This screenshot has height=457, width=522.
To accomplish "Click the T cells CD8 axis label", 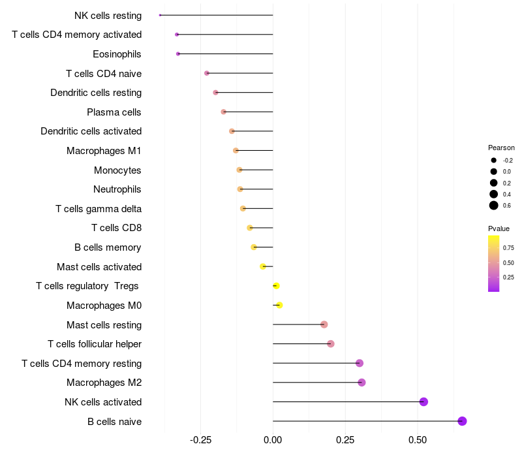I will point(117,228).
